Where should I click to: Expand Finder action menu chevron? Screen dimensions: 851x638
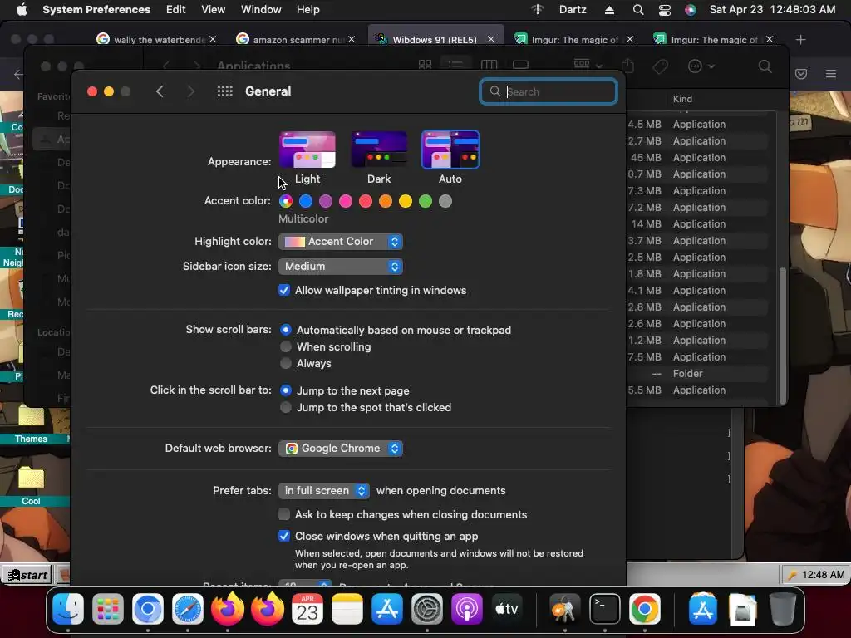711,66
